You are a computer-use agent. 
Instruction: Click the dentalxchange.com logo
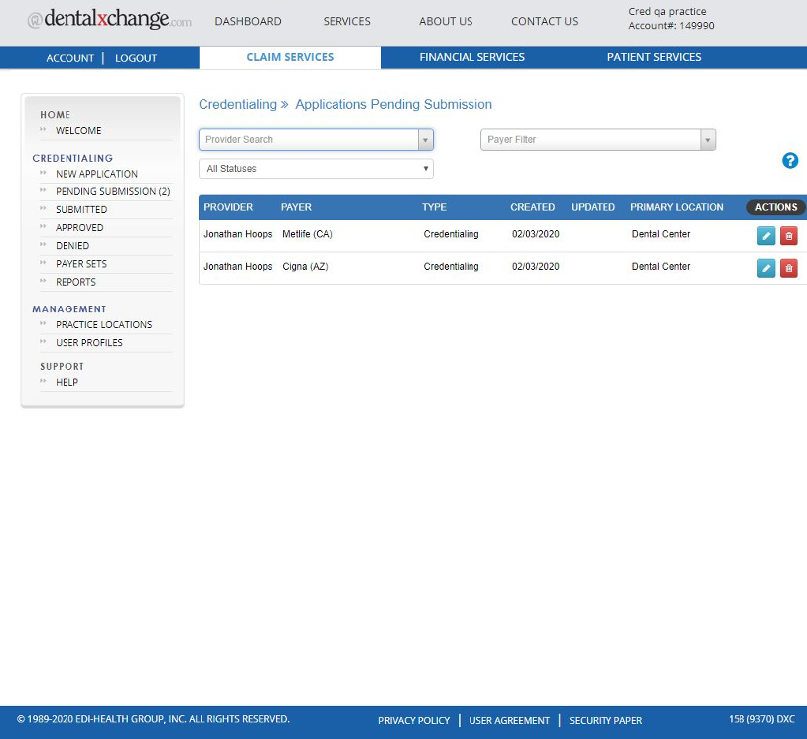[x=109, y=21]
